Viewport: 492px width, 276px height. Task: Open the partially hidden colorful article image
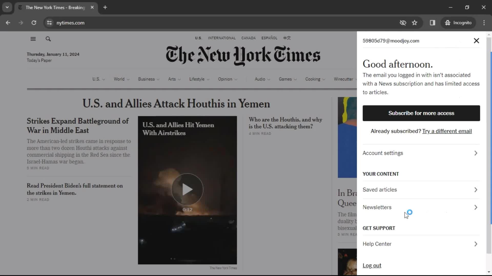tap(347, 137)
